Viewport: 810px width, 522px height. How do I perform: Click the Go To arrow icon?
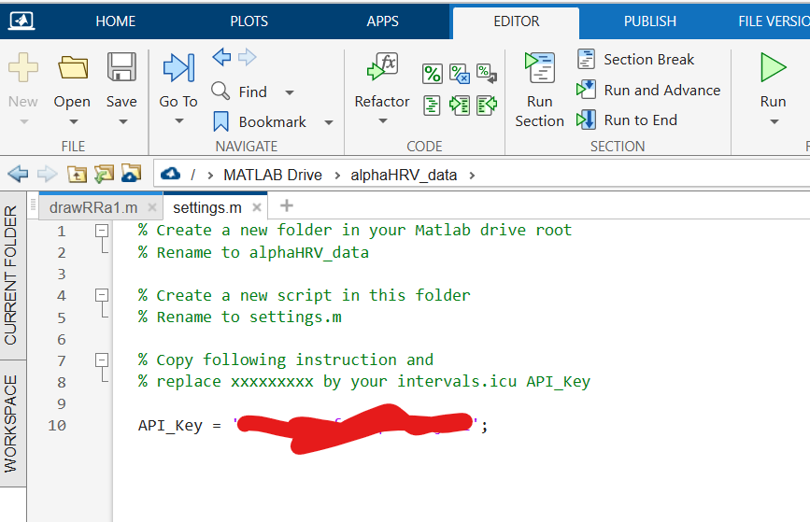(178, 67)
